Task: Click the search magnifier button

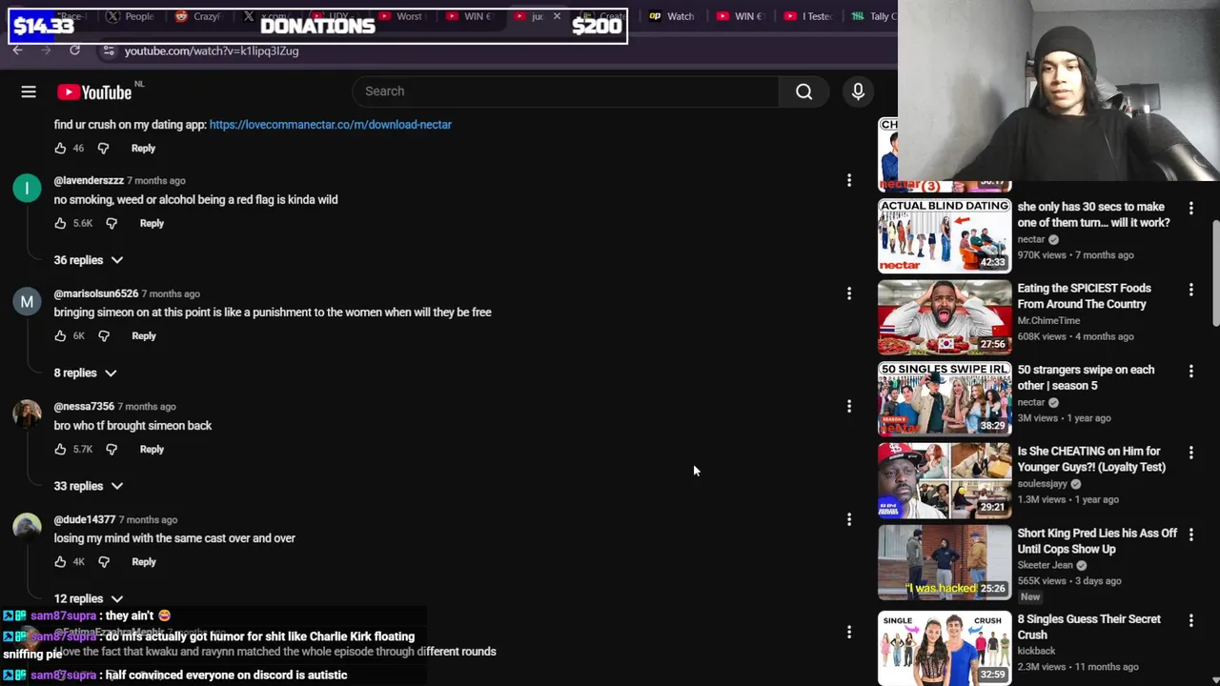Action: click(x=804, y=91)
